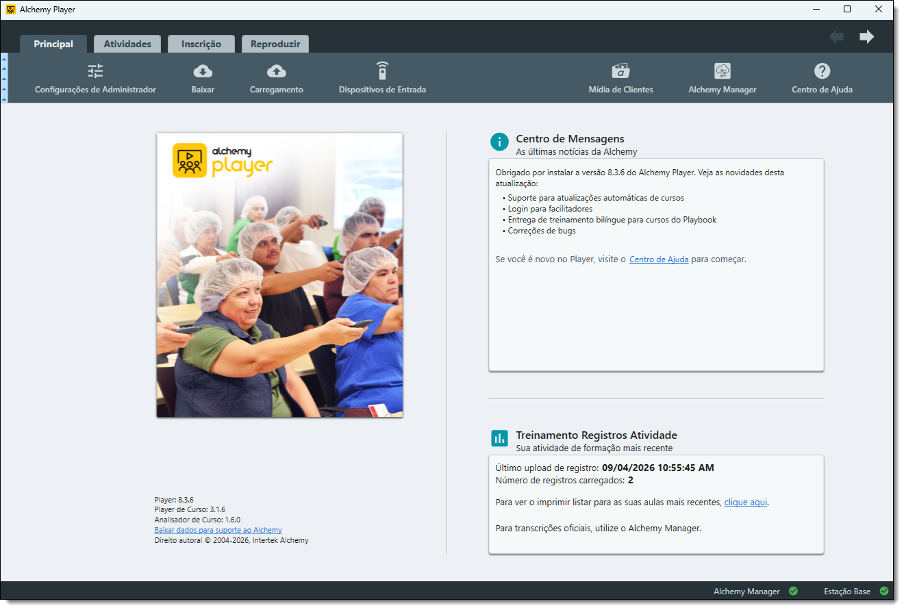
Task: Open Dispositivos de Entrada remote icon
Action: [x=382, y=71]
